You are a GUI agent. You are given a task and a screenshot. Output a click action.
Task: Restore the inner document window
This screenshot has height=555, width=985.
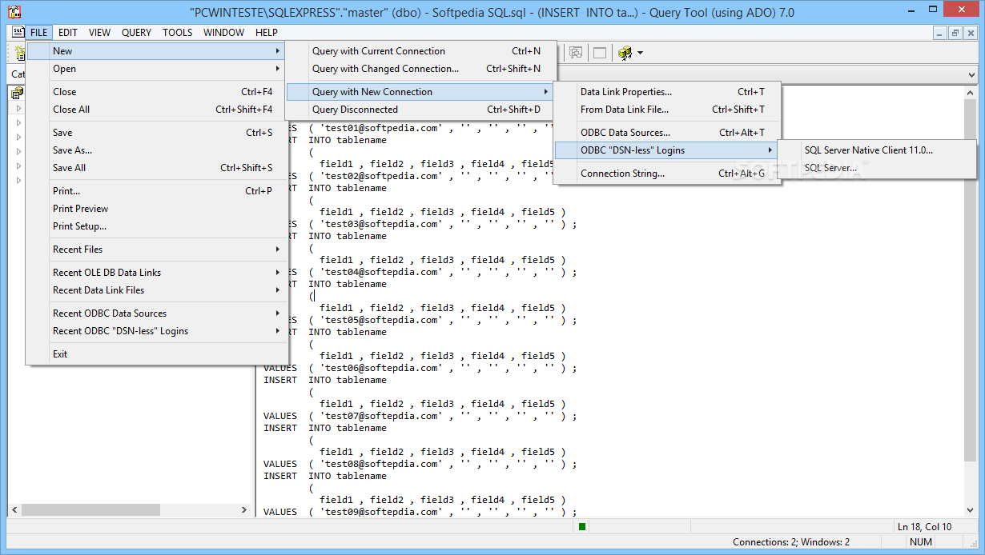tap(955, 33)
